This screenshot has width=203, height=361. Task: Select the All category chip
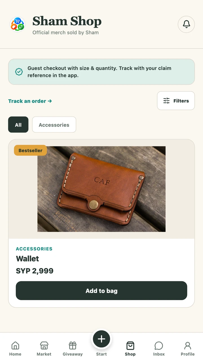18,125
